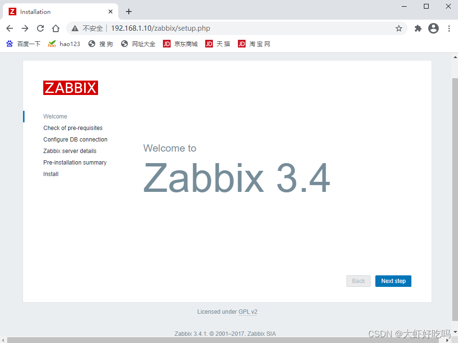Open the GPL v2 license link
458x343 pixels.
(248, 312)
